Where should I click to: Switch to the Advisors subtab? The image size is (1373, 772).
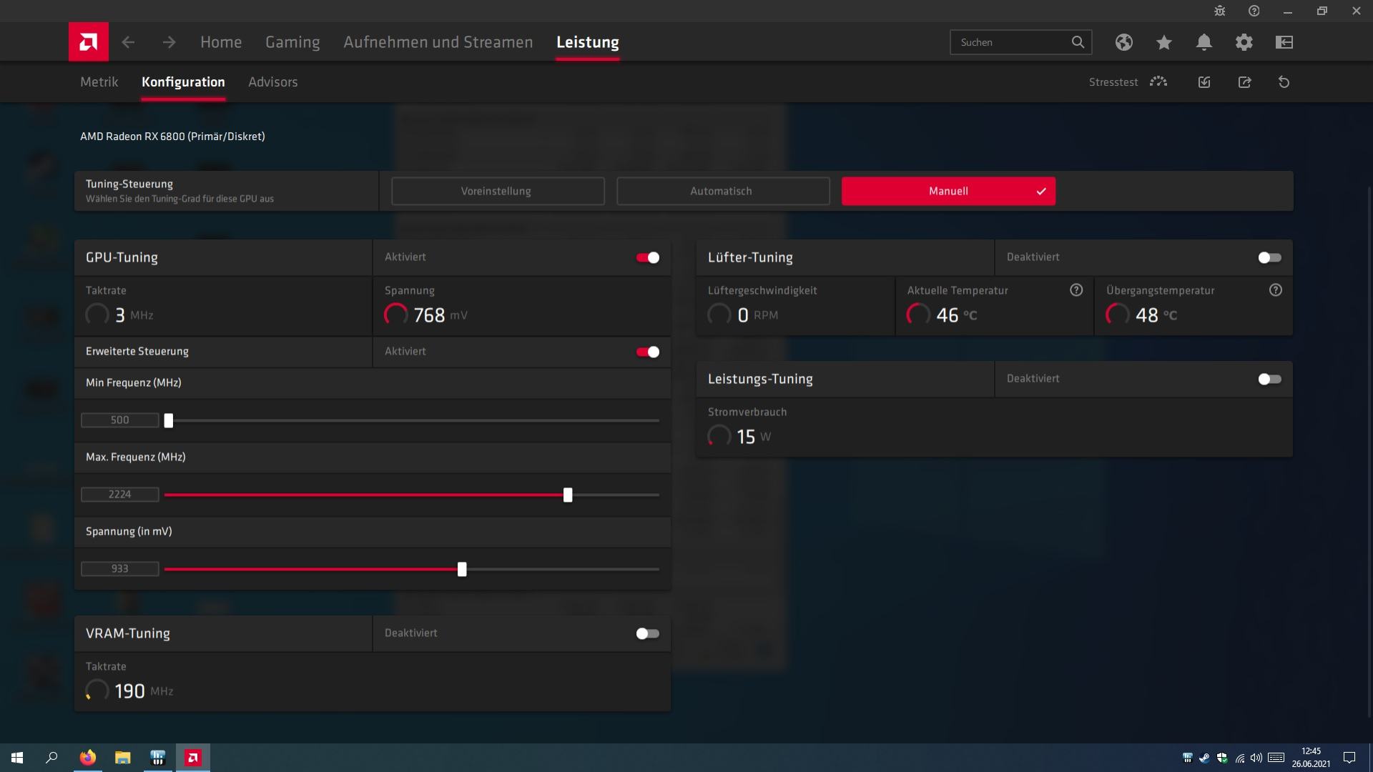click(273, 82)
